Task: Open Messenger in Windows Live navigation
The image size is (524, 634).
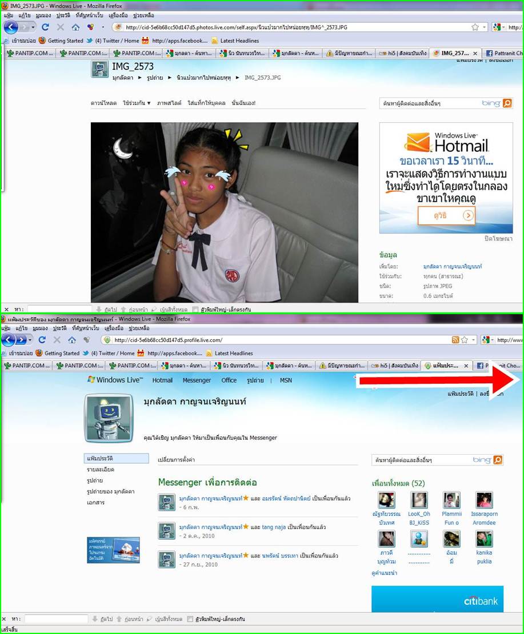Action: click(197, 380)
